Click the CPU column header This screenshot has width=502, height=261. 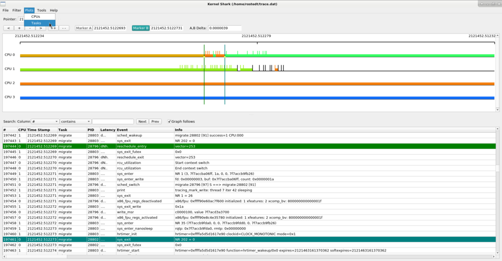point(22,130)
